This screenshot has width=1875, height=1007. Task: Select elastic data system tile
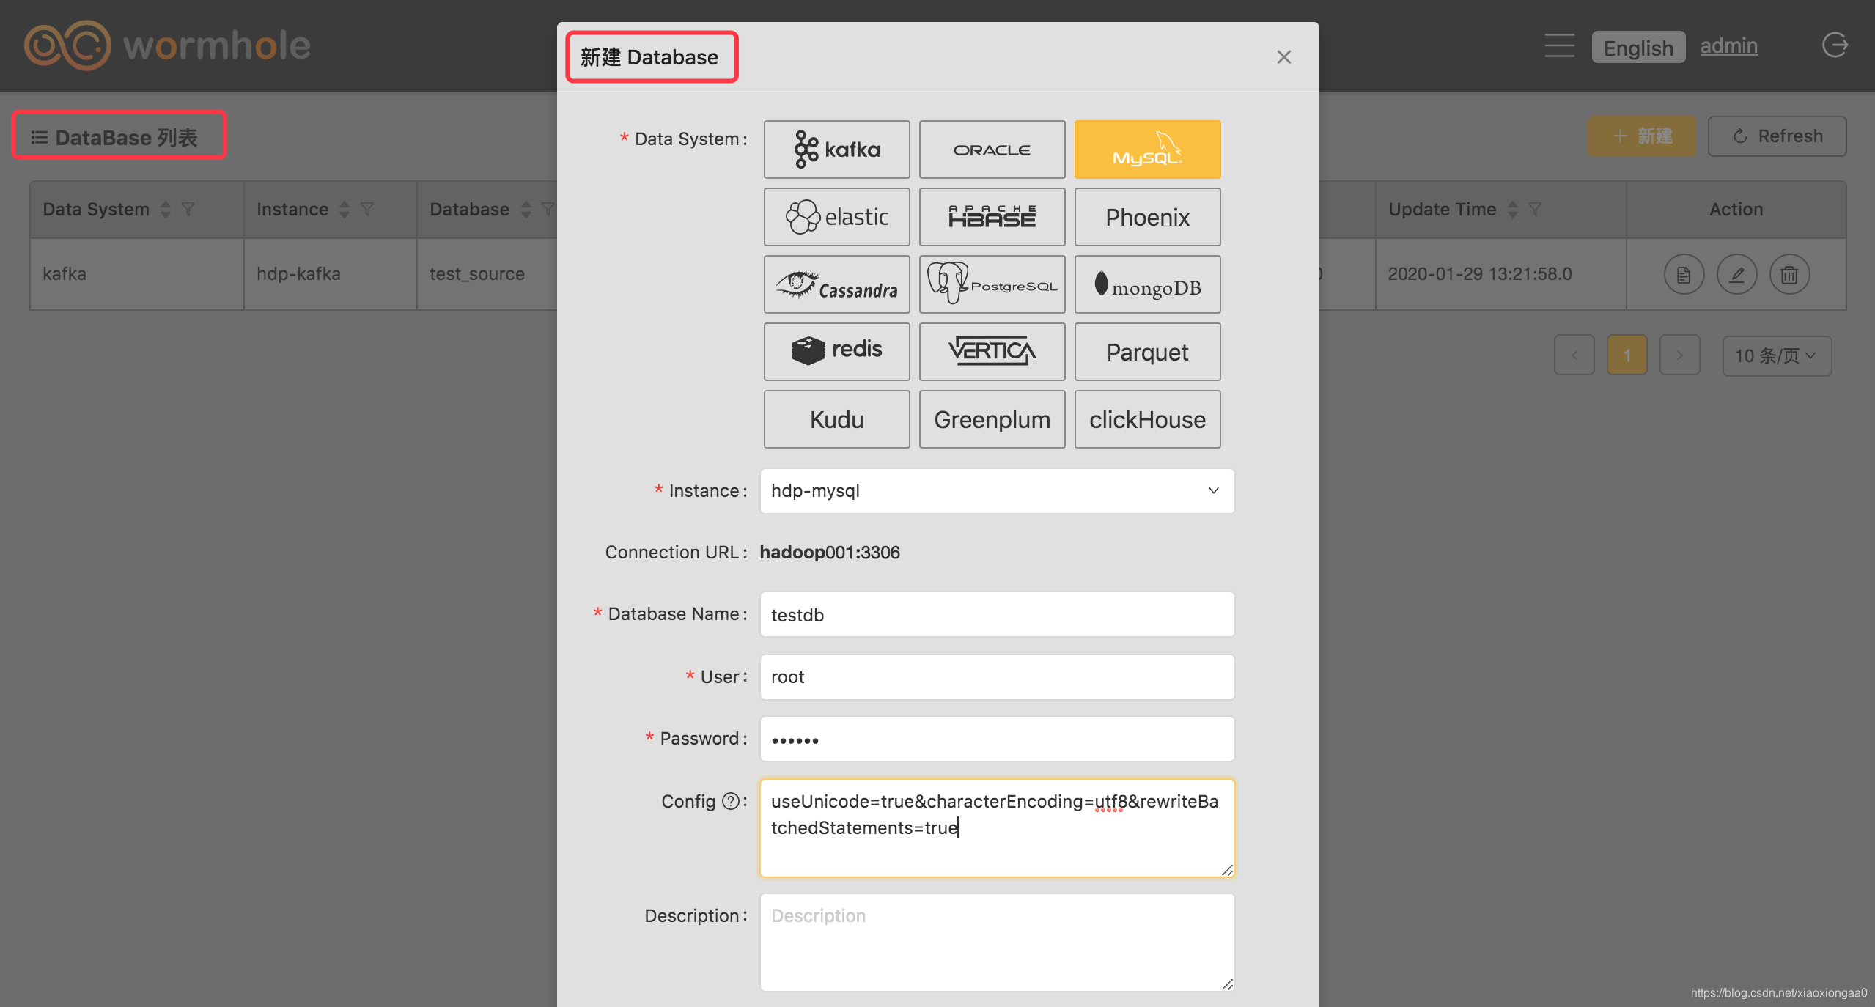coord(836,217)
